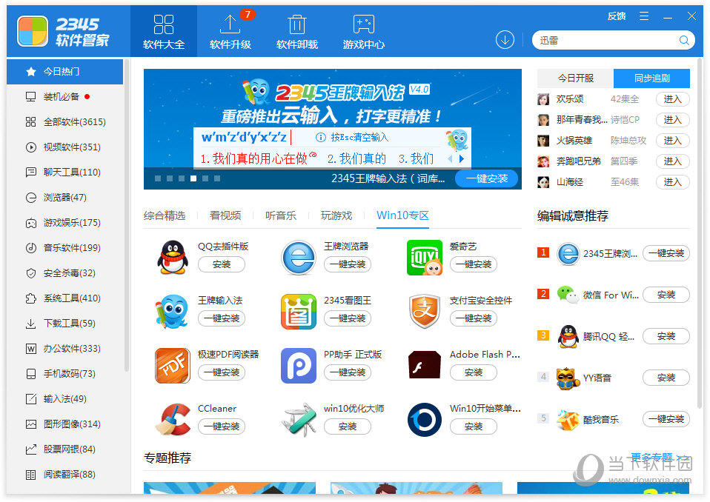Select the fourth banner carousel dot
This screenshot has width=710, height=502.
coord(193,178)
